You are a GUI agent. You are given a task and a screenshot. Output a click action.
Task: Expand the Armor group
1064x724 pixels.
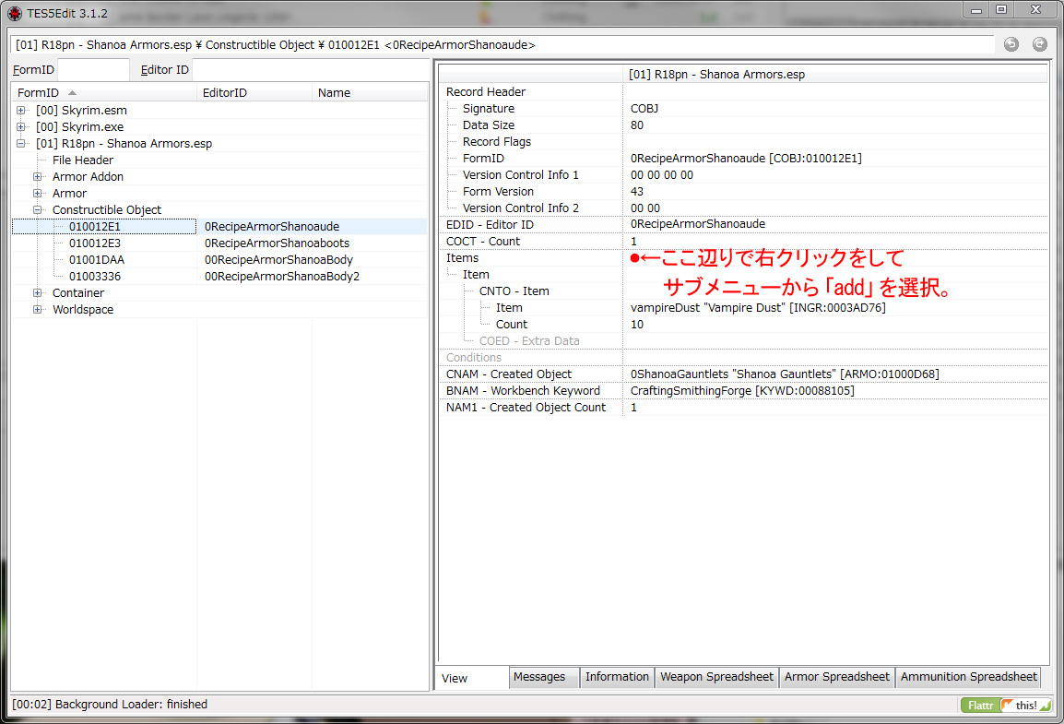click(x=37, y=194)
